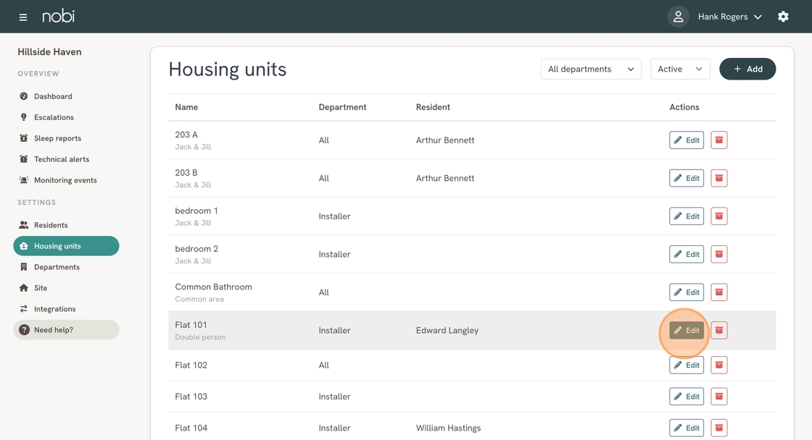Viewport: 812px width, 440px height.
Task: Archive the Flat 103 housing unit
Action: click(718, 397)
